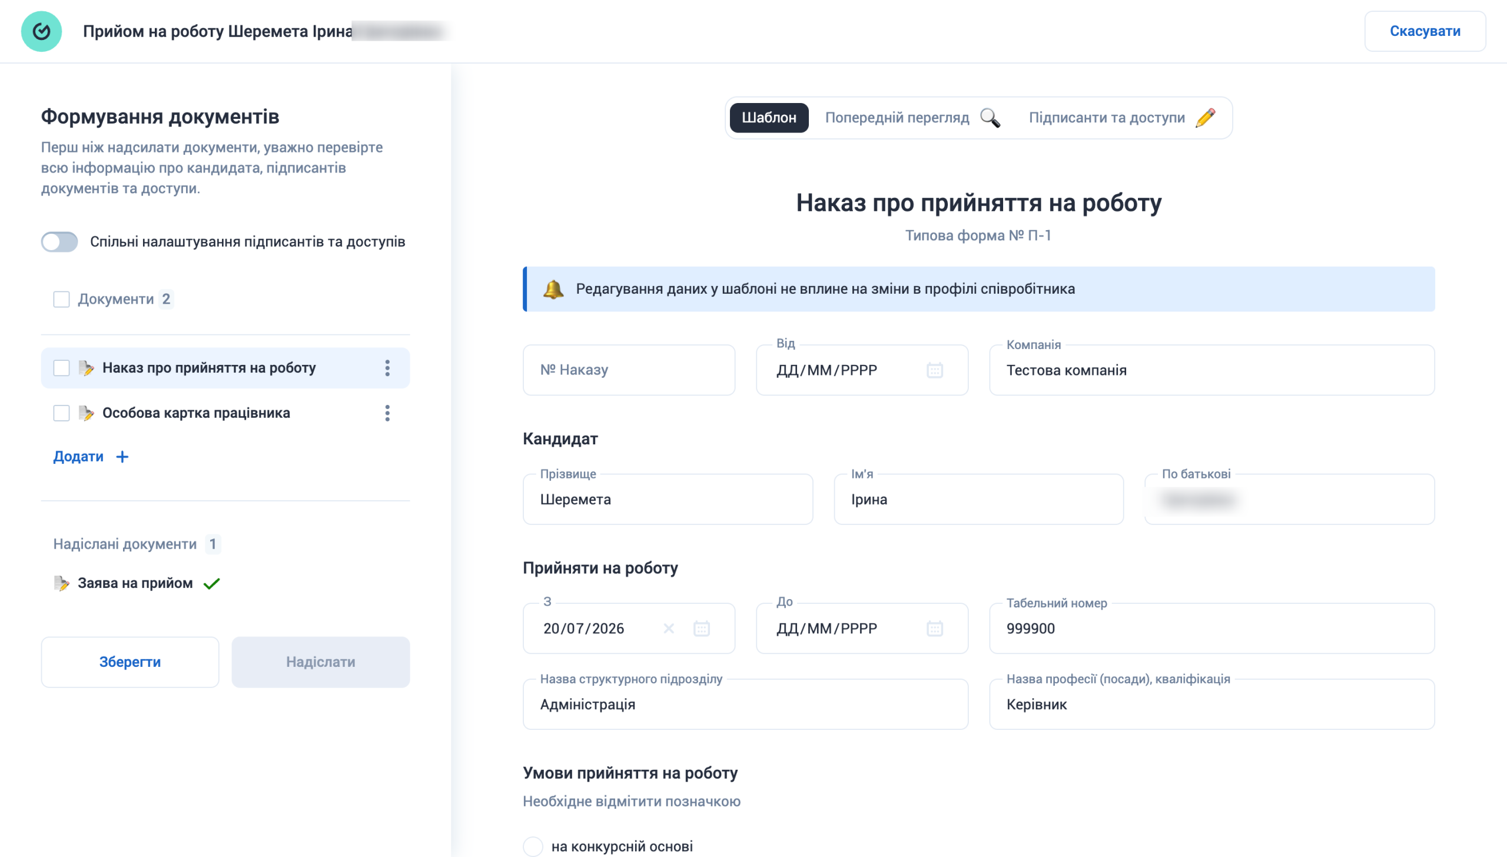
Task: Click document icon beside Наказ про прийняття на роботу
Action: coord(86,368)
